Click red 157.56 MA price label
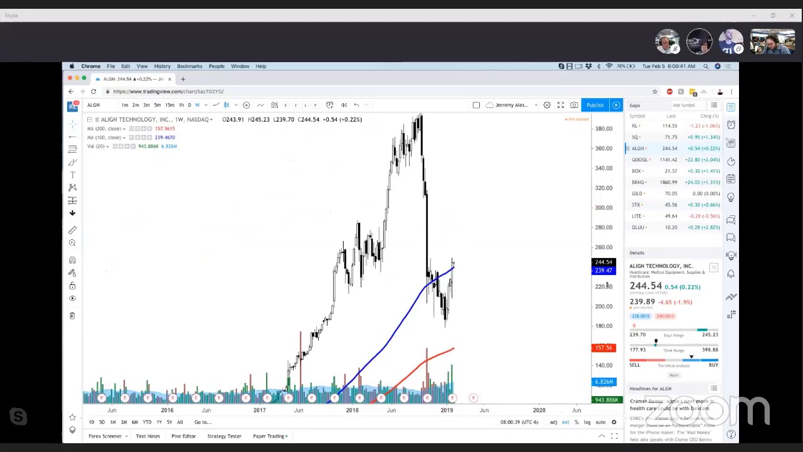The width and height of the screenshot is (803, 452). coord(603,348)
